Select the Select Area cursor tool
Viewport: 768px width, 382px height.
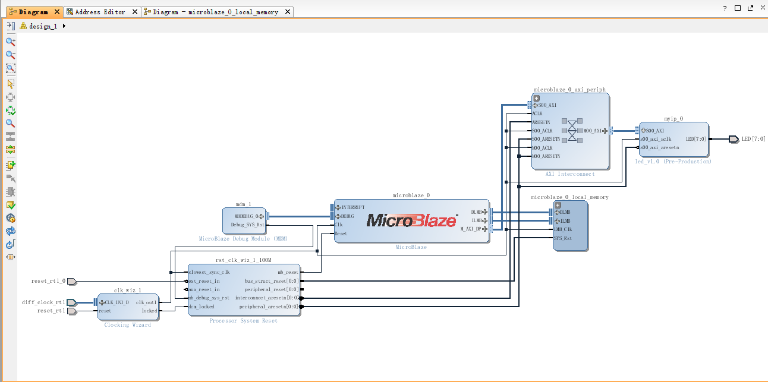tap(10, 84)
